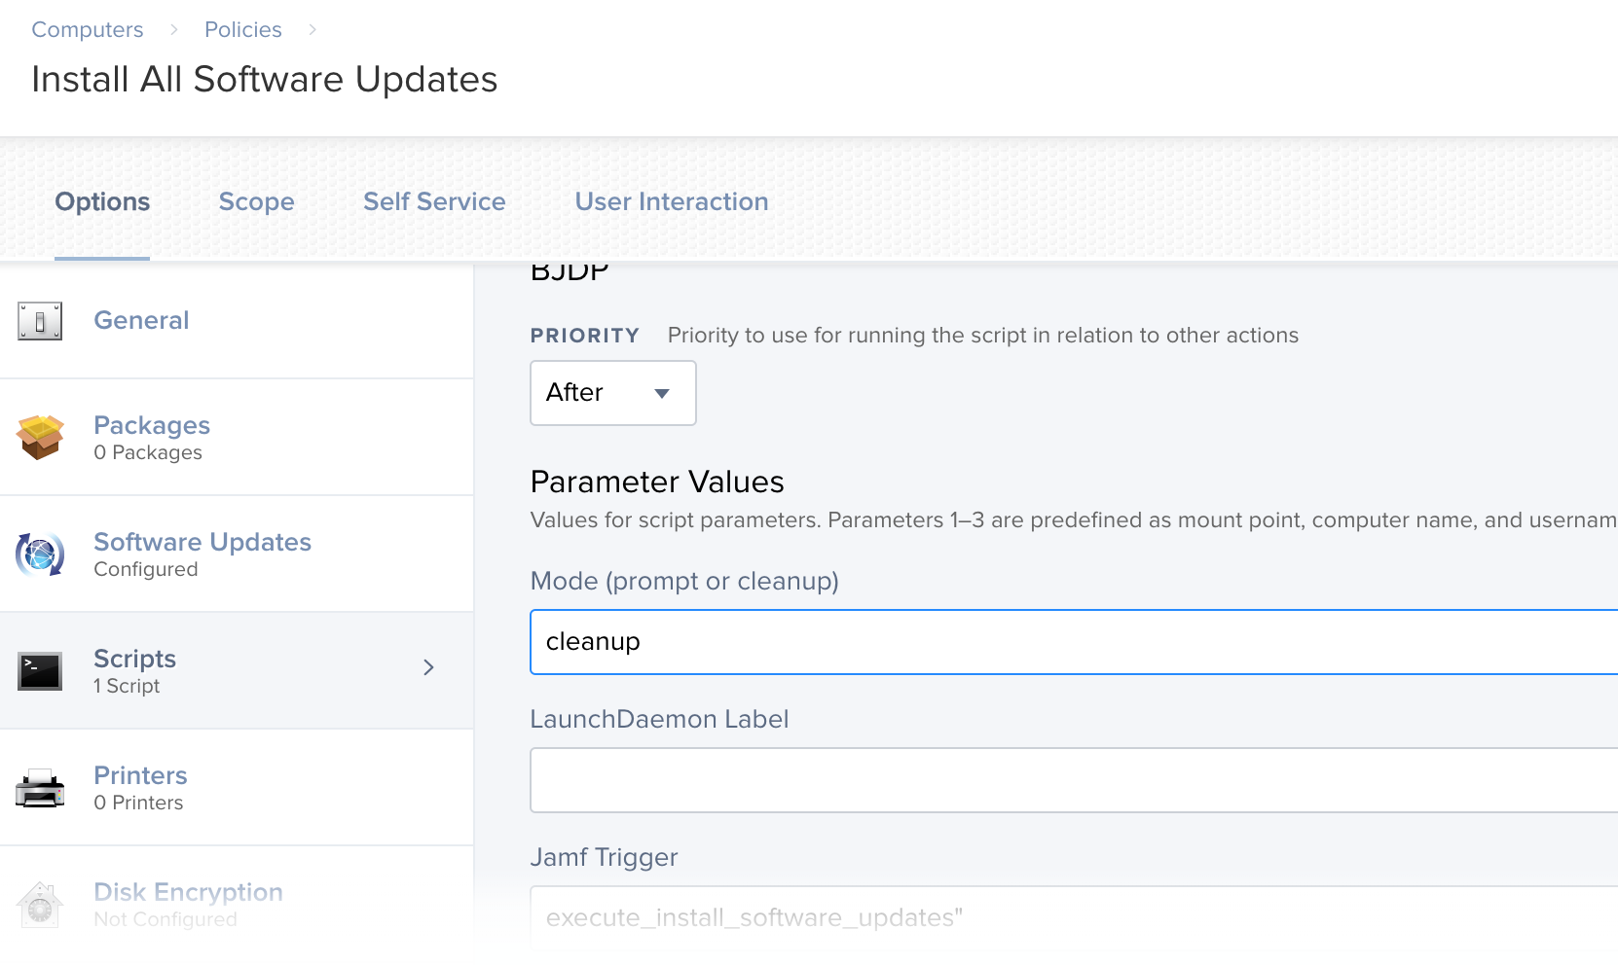Click the empty LaunchDaemon Label field

click(1074, 780)
